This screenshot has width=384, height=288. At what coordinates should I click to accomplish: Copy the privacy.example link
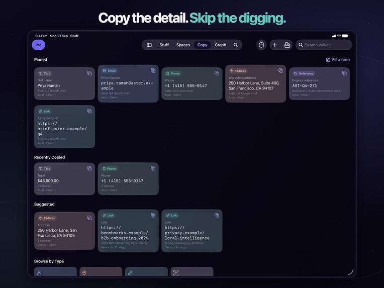tap(217, 215)
